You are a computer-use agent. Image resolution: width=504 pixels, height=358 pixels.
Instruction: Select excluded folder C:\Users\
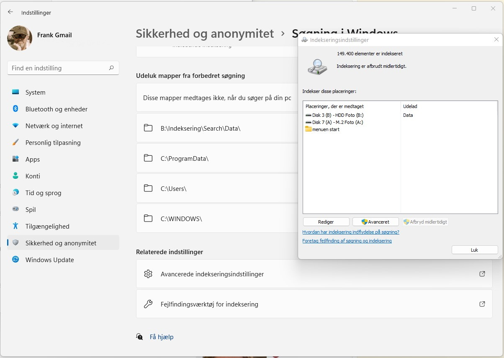coord(217,188)
